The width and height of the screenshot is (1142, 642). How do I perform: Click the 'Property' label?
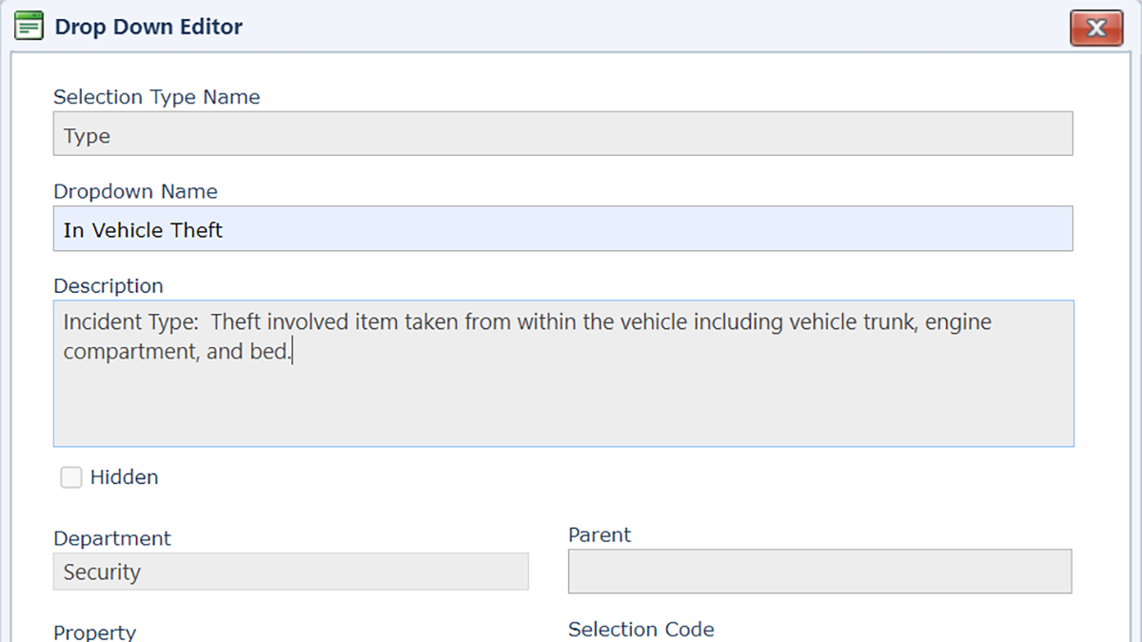[x=95, y=632]
